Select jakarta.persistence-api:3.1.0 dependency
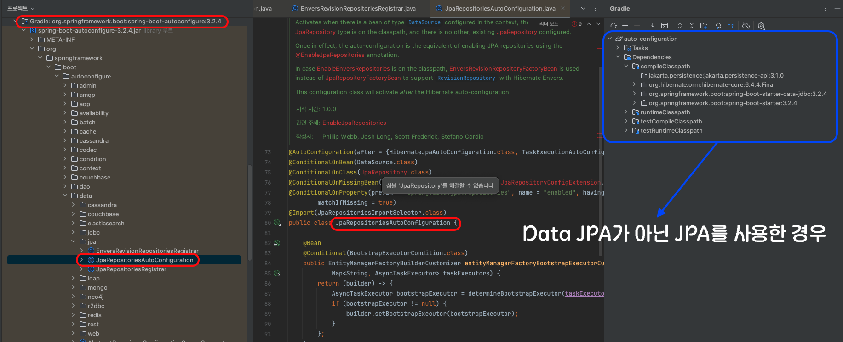Screen dimensions: 843x342 click(716, 75)
